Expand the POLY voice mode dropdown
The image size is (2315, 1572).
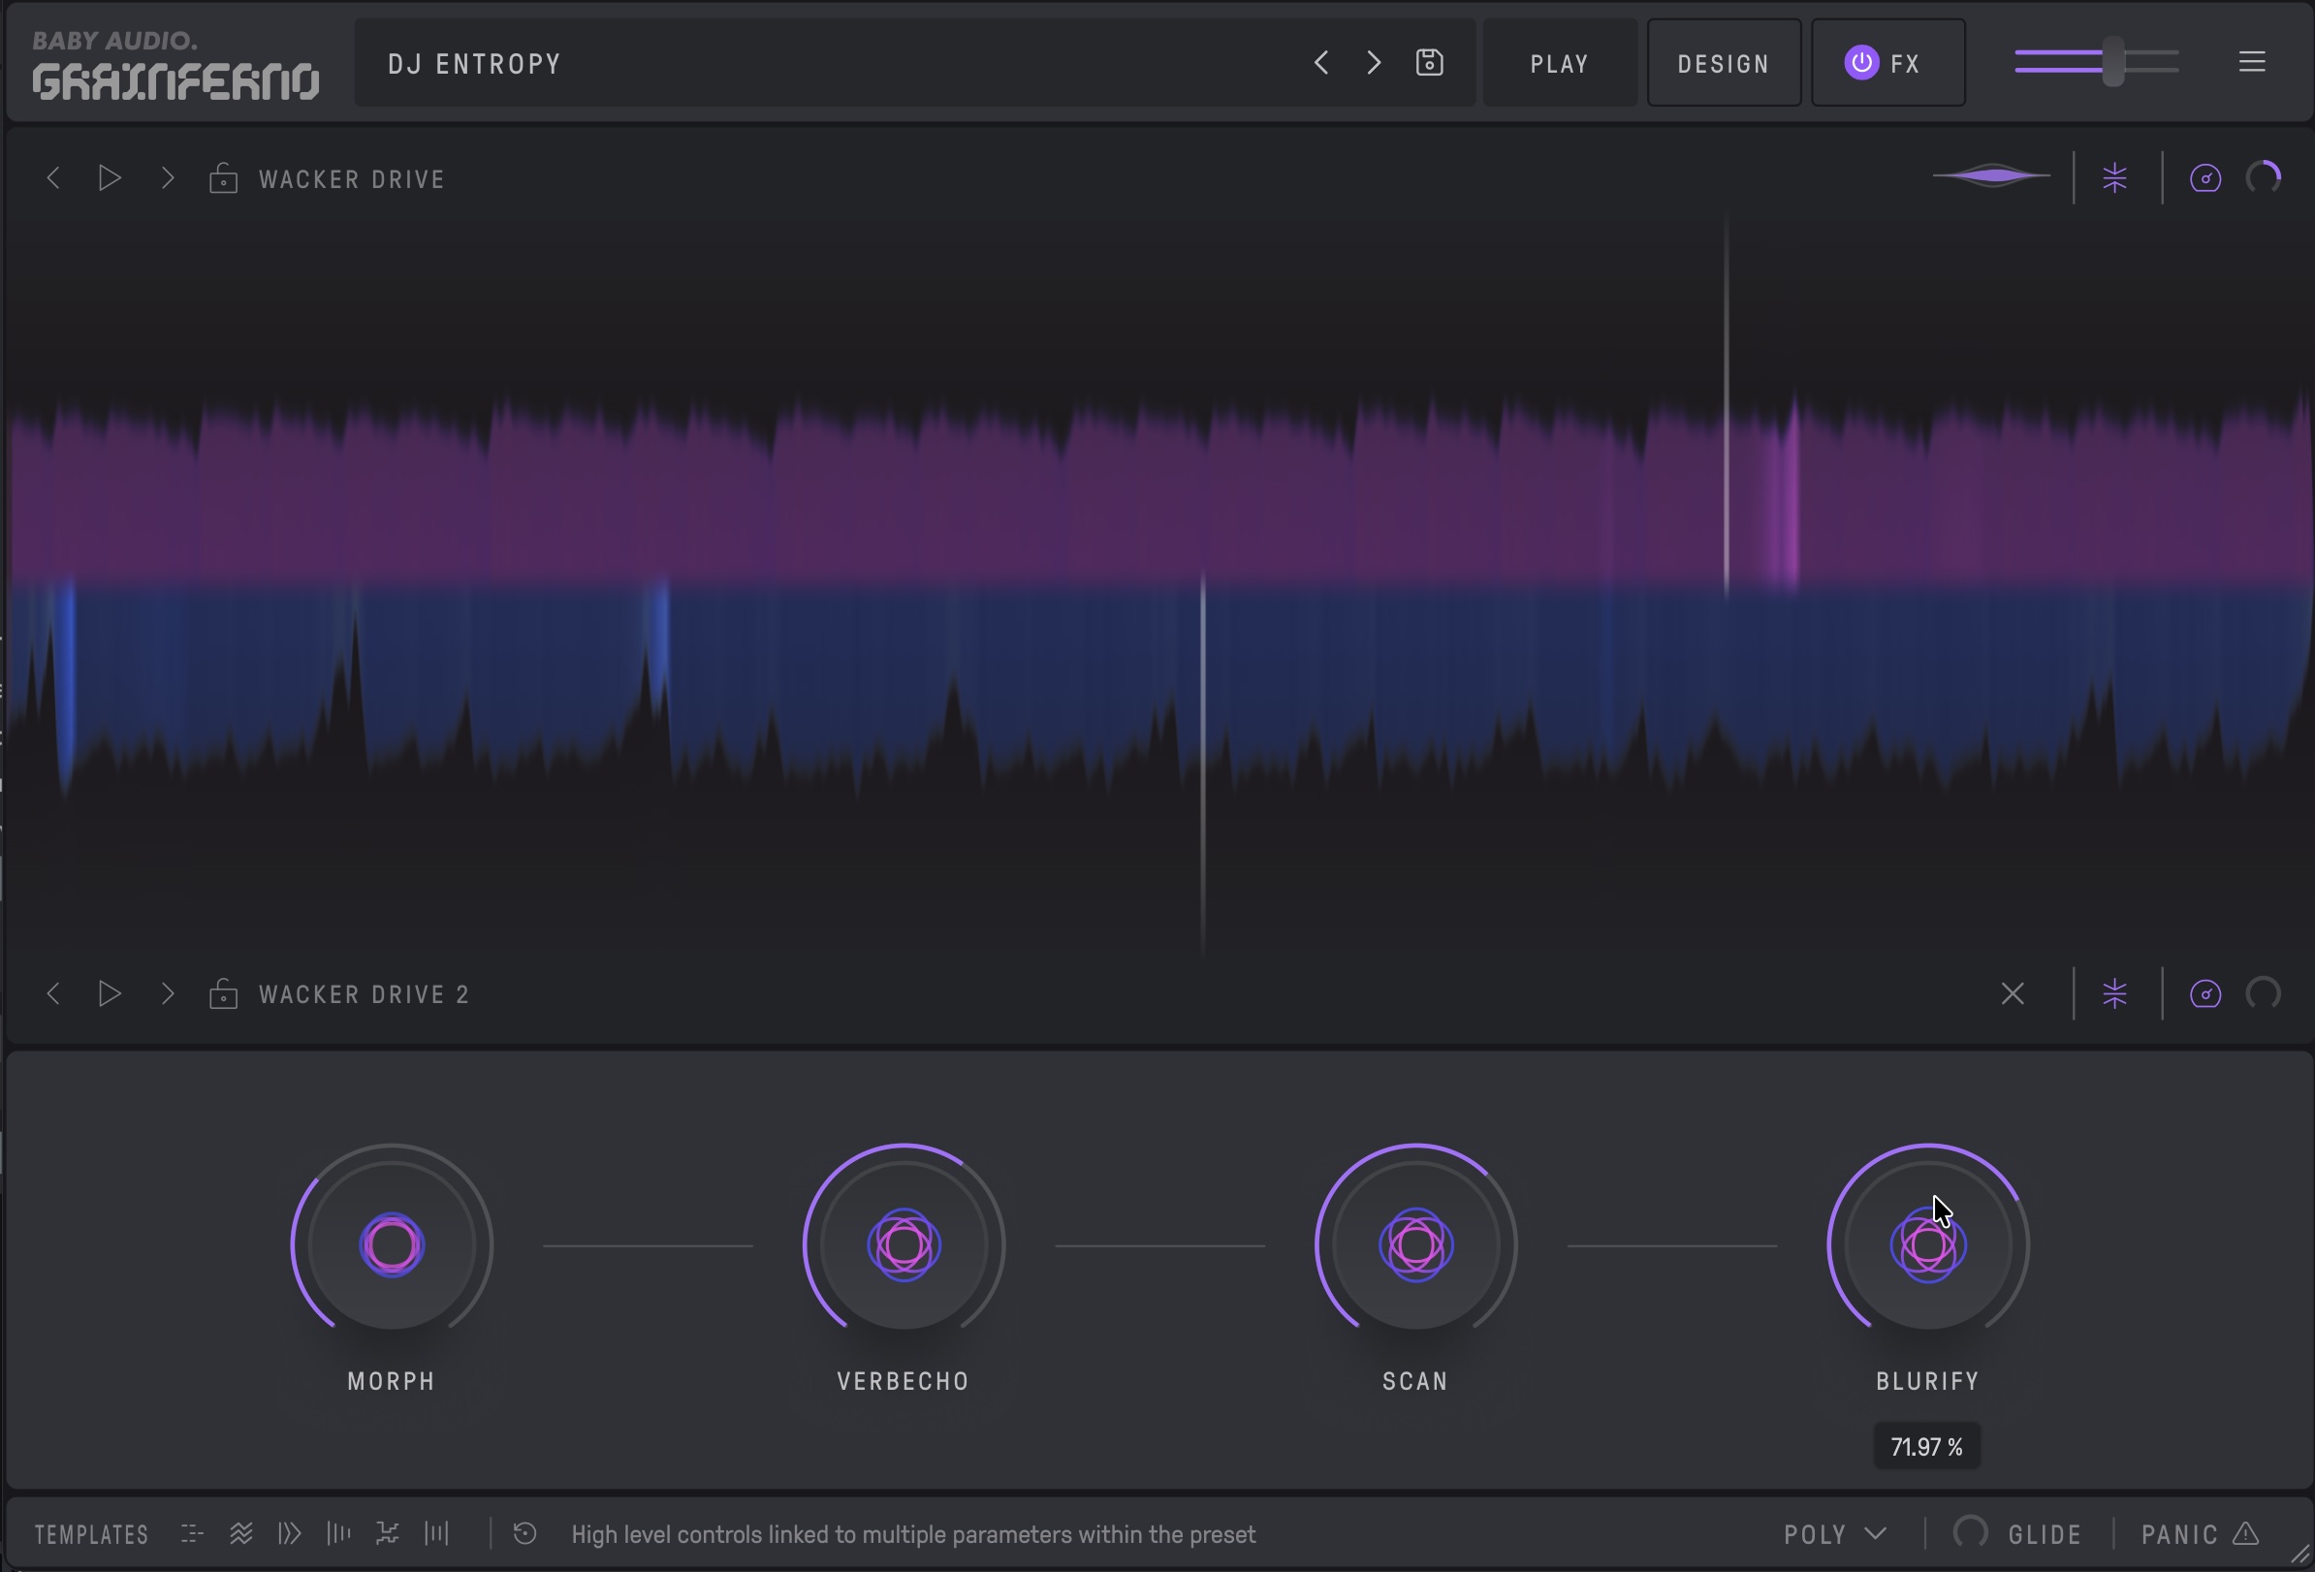coord(1835,1533)
